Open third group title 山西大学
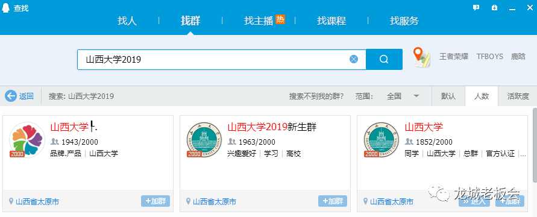The width and height of the screenshot is (537, 217). 424,127
